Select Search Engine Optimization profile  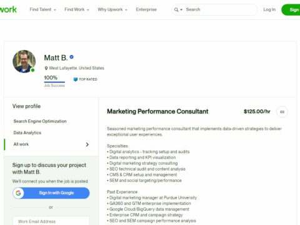pyautogui.click(x=40, y=121)
